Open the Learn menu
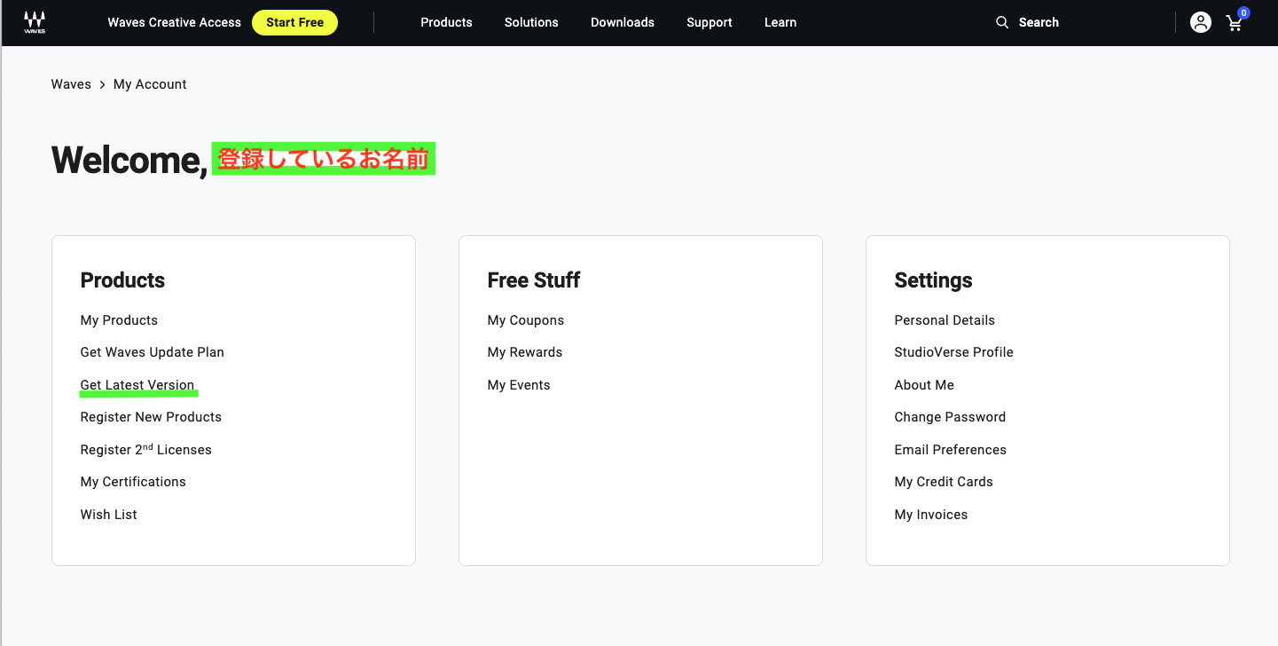Viewport: 1278px width, 646px height. 780,22
